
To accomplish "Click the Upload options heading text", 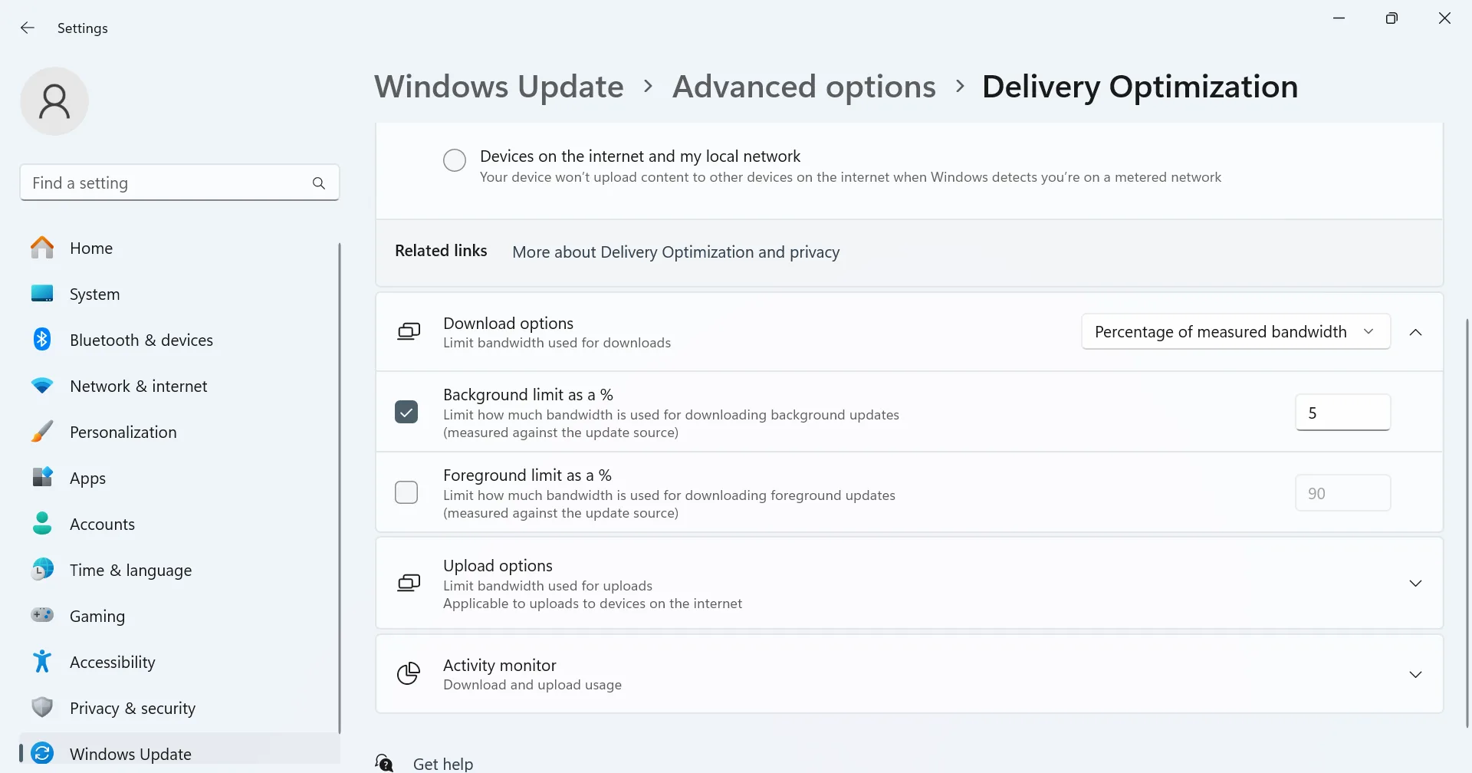I will click(498, 566).
